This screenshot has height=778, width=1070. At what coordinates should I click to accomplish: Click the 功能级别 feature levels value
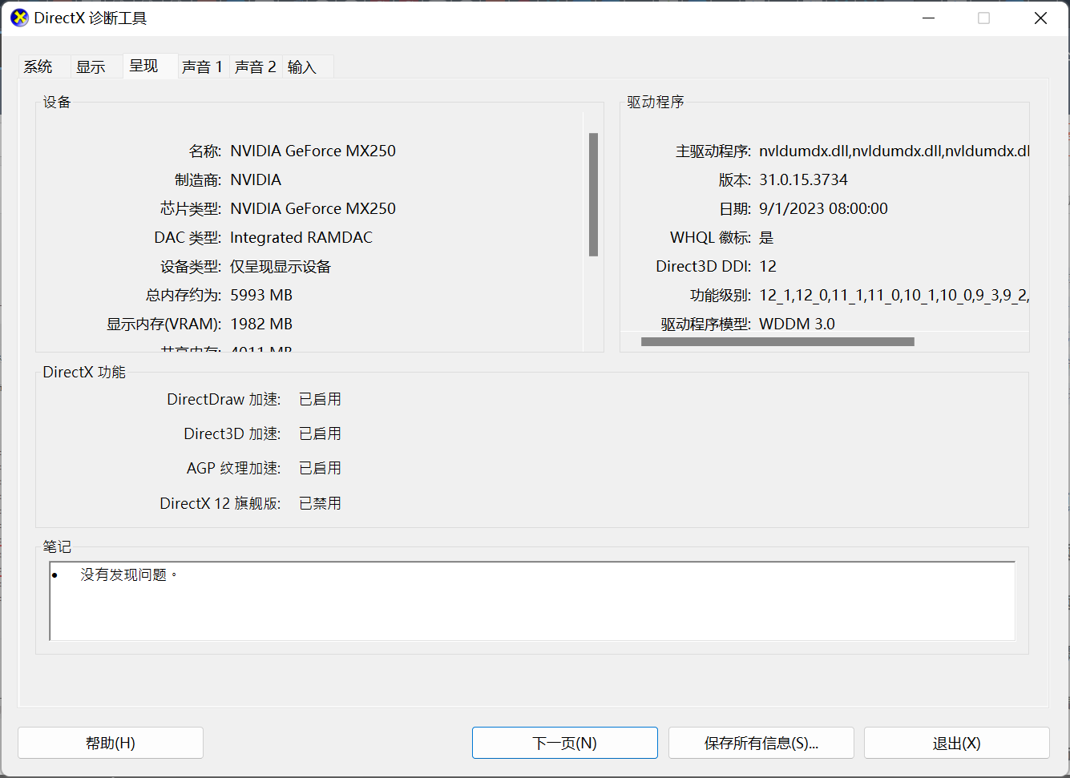click(x=894, y=296)
